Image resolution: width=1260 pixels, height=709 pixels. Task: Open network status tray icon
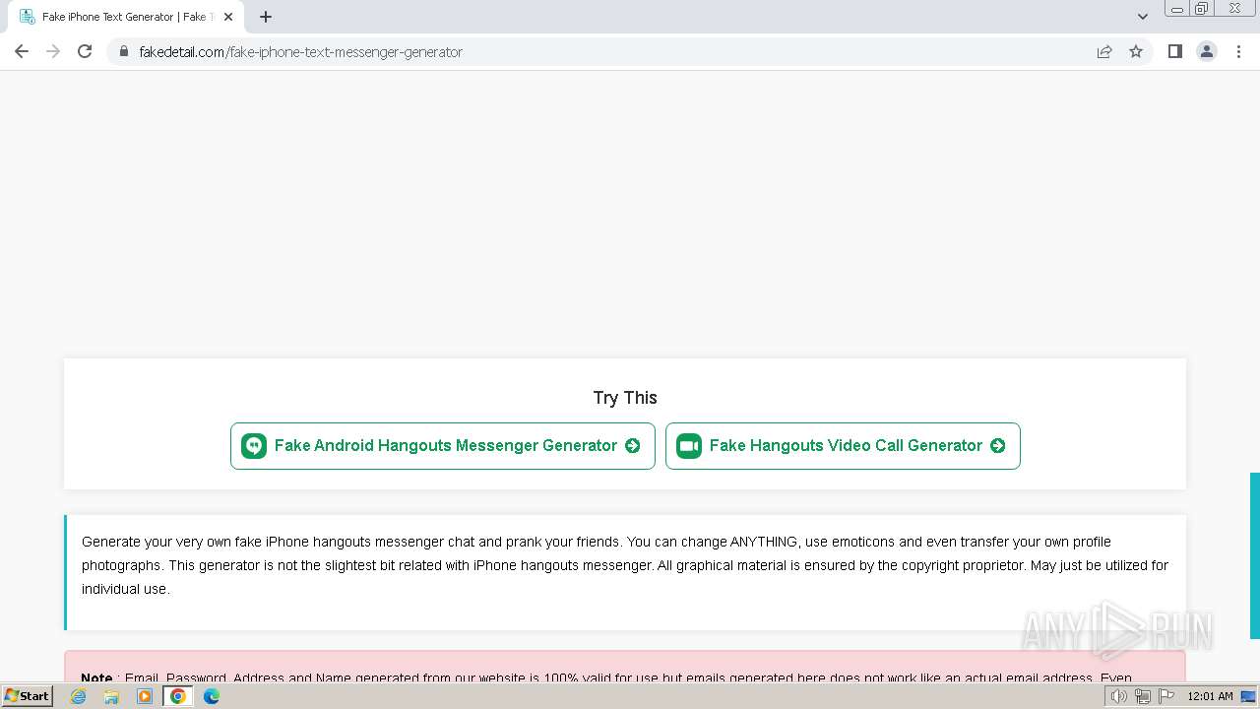pyautogui.click(x=1142, y=696)
